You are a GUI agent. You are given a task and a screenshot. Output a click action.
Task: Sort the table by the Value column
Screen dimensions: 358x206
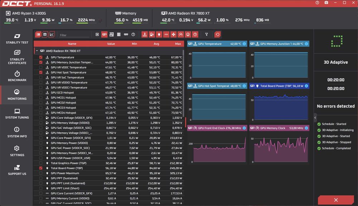pos(111,44)
